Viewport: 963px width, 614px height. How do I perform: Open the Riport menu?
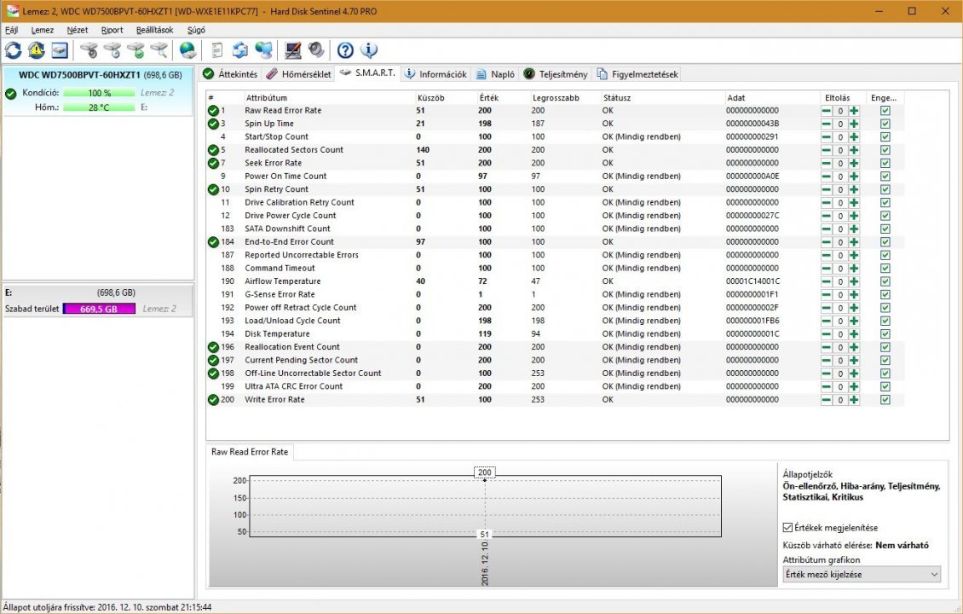click(x=112, y=30)
